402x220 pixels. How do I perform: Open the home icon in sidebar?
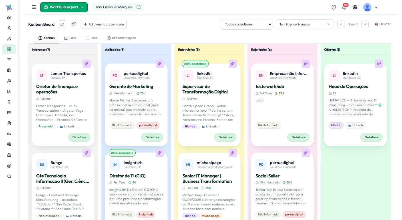[9, 17]
